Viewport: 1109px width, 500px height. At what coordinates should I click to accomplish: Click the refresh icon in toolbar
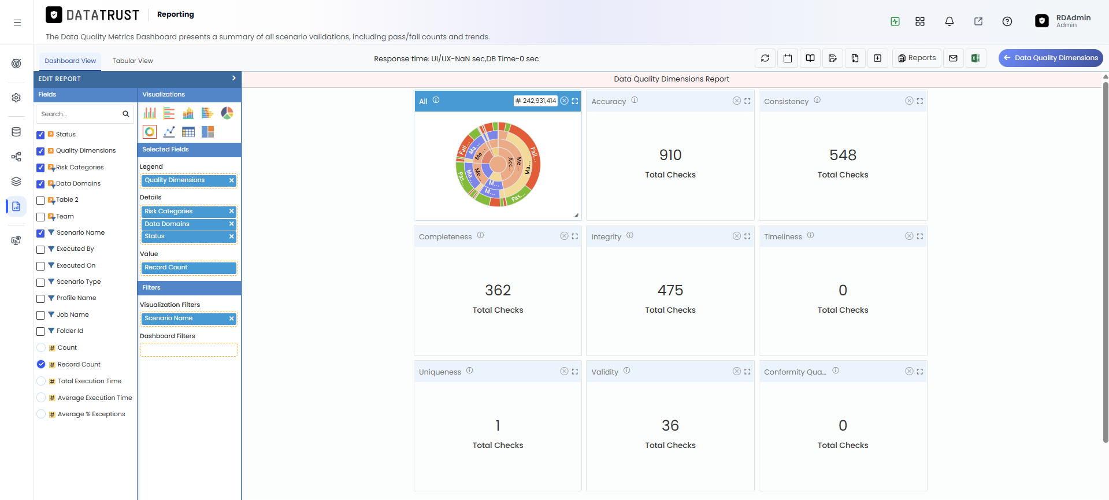[x=765, y=58]
